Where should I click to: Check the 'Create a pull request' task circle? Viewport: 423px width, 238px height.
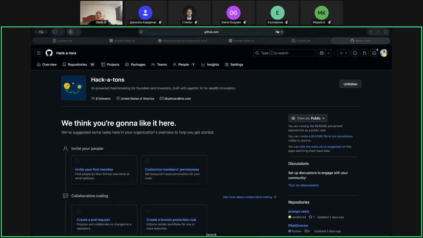point(79,212)
